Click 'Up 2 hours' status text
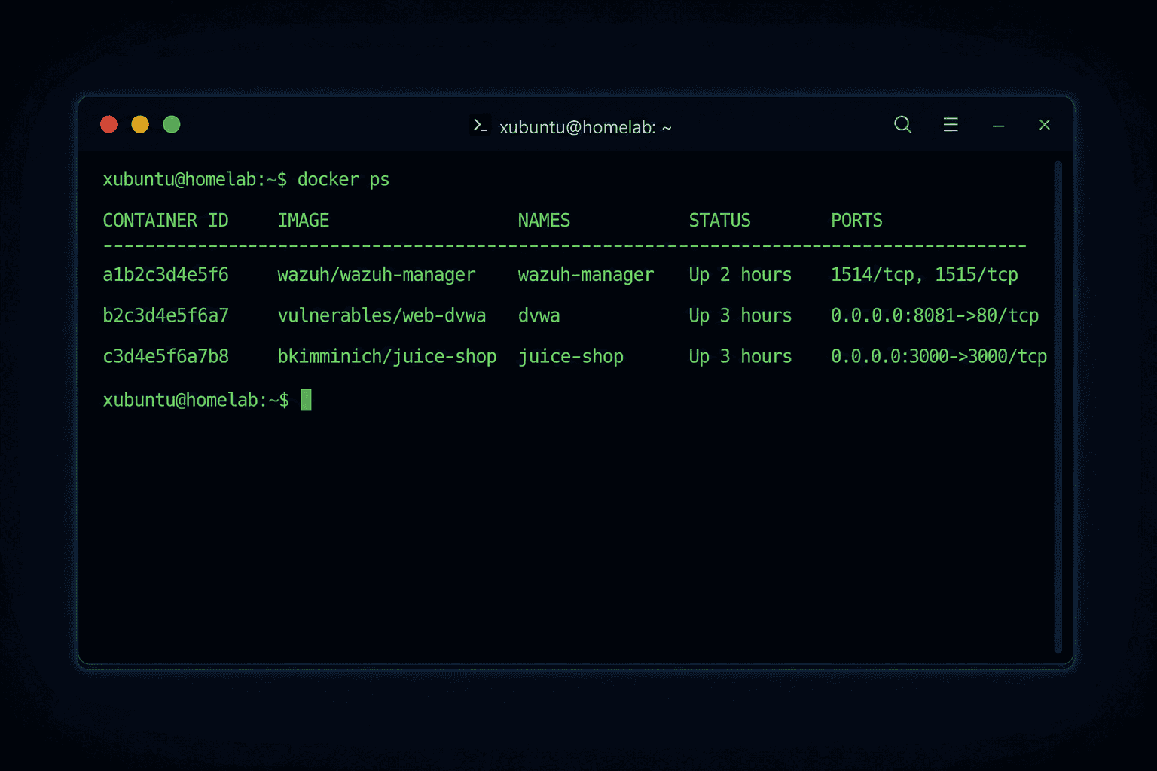The height and width of the screenshot is (771, 1157). 740,275
